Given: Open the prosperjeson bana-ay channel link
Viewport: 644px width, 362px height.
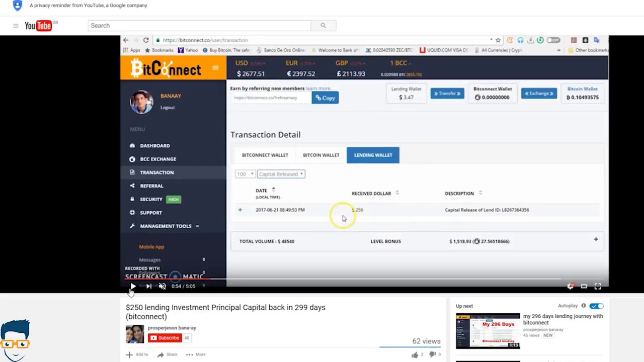Looking at the screenshot, I should tap(172, 328).
